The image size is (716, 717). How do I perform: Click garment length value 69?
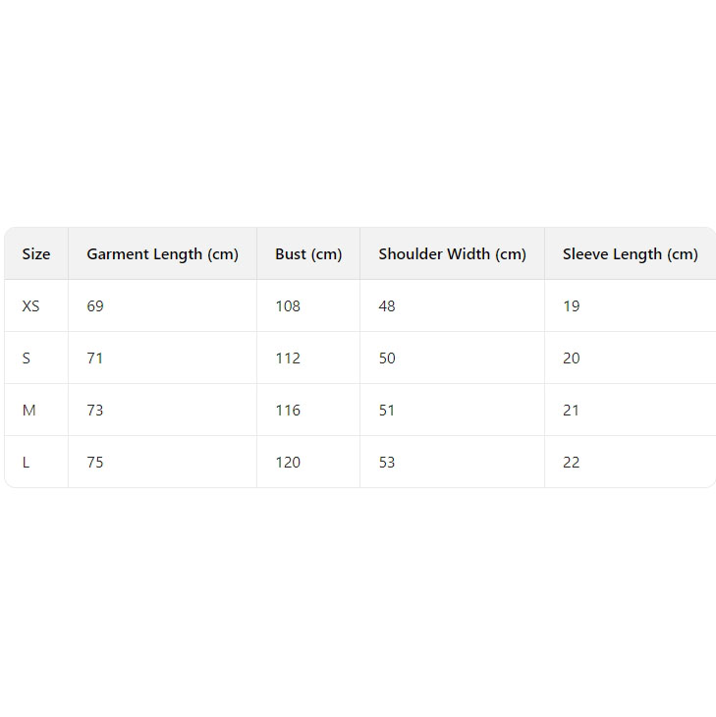click(x=95, y=306)
